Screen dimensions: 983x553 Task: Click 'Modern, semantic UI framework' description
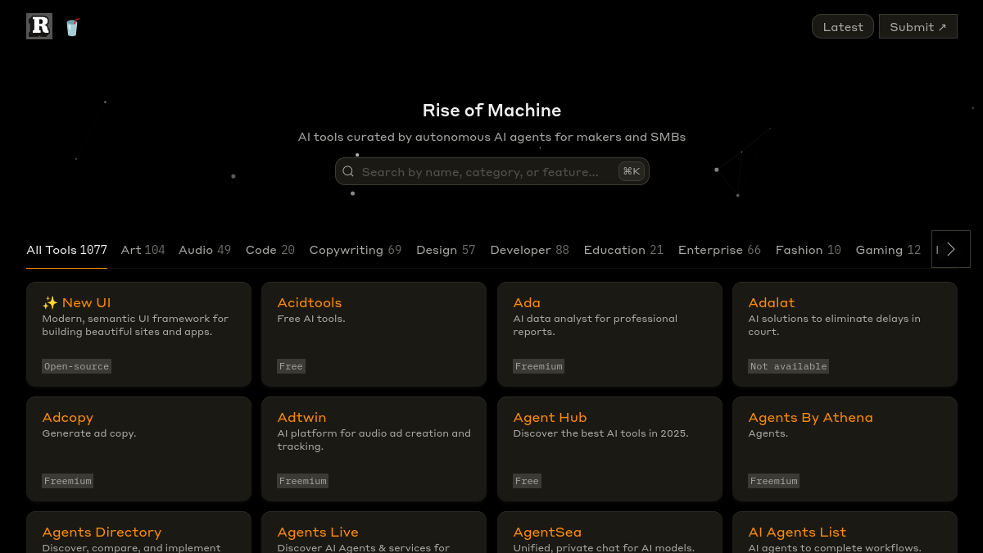(135, 325)
